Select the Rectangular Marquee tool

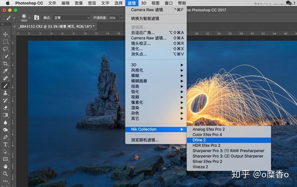click(x=5, y=42)
